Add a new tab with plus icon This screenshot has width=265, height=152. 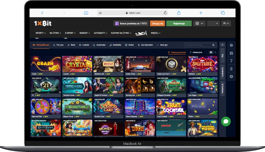tap(201, 13)
